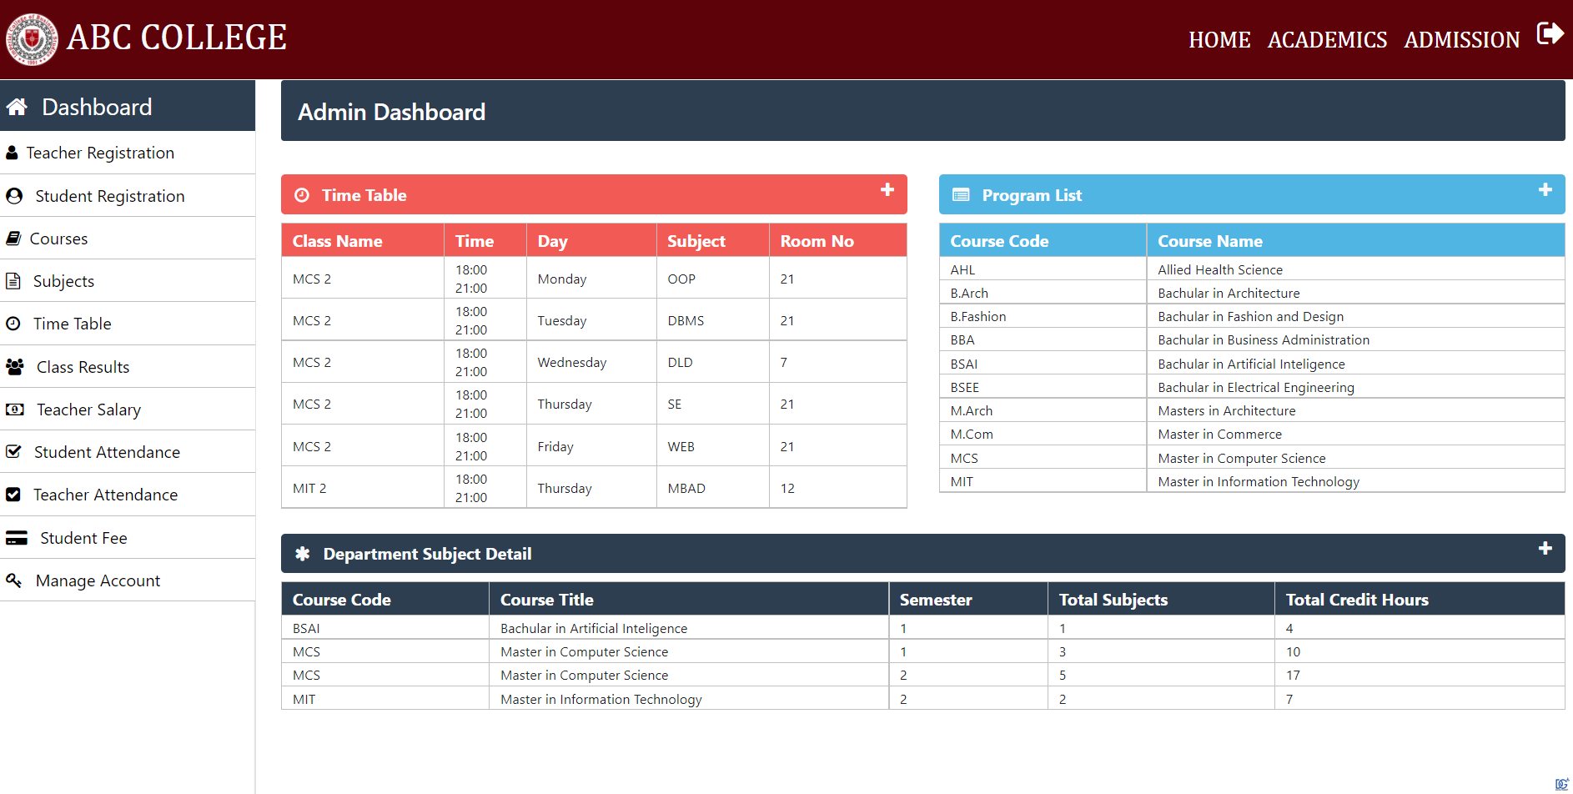This screenshot has width=1573, height=794.
Task: Click the list icon in Program List header
Action: tap(961, 195)
